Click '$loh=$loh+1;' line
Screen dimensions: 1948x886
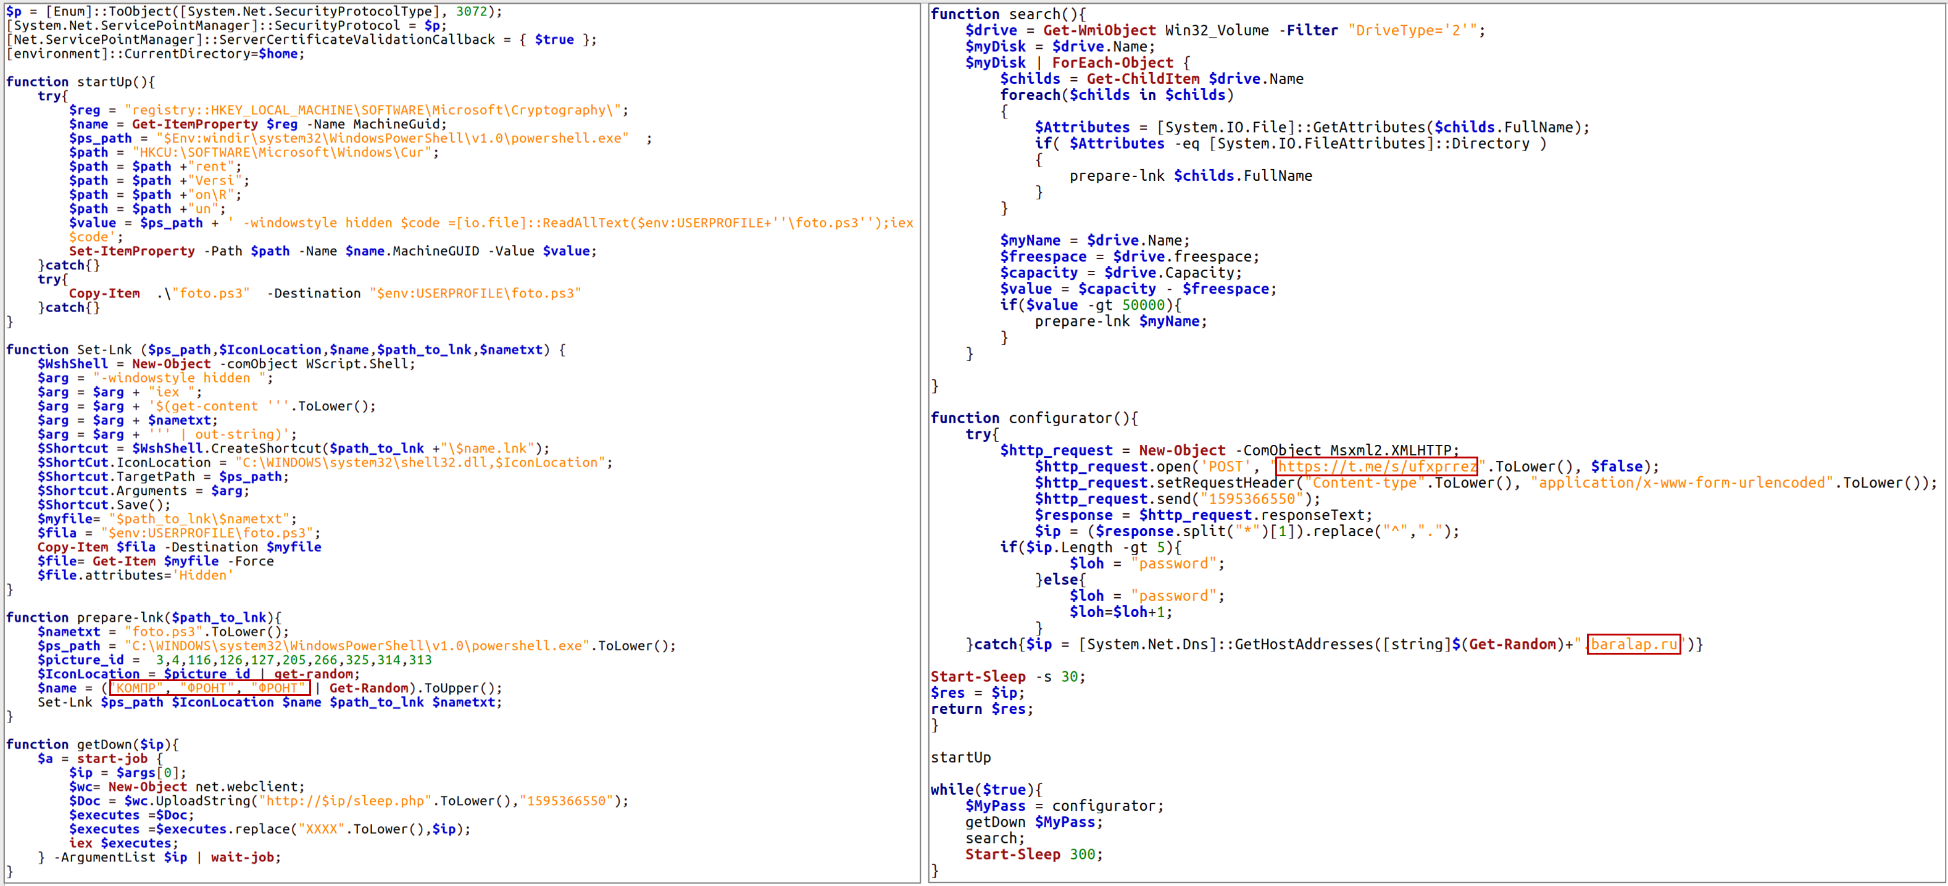click(x=1121, y=612)
